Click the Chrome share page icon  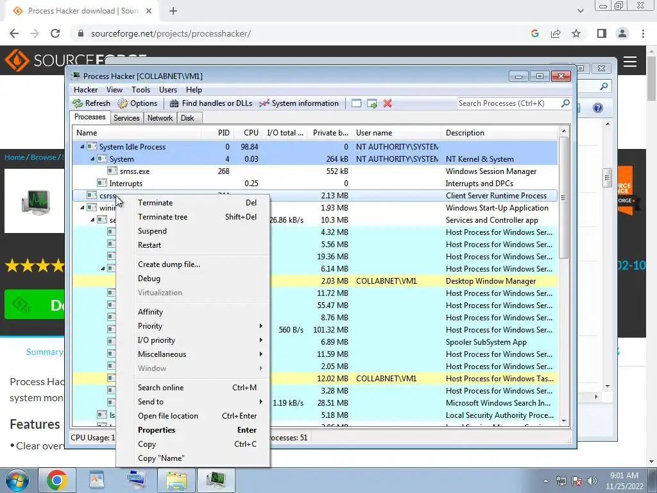tap(556, 33)
